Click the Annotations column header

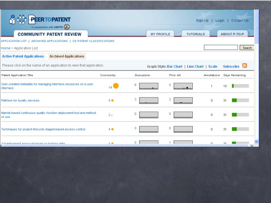tap(212, 75)
